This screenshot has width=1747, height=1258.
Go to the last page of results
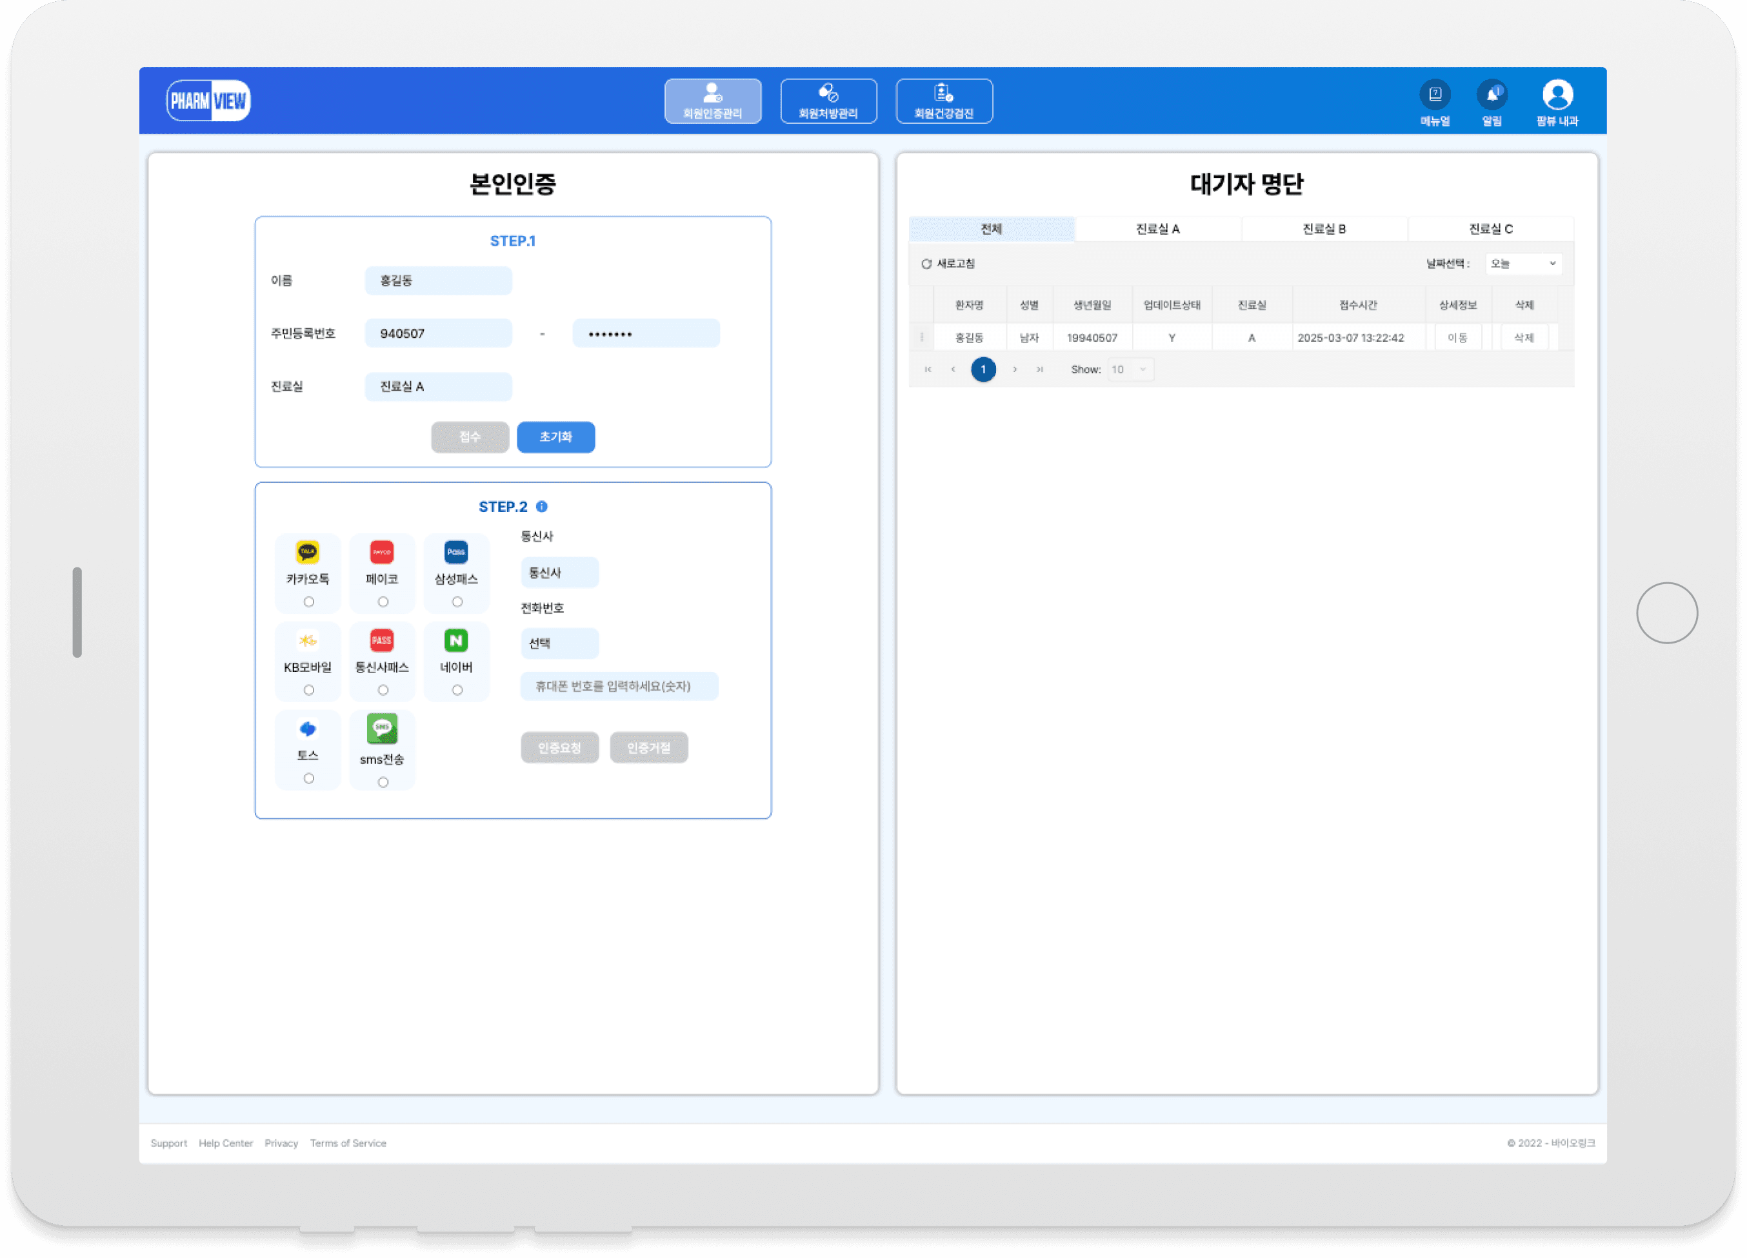(1040, 369)
